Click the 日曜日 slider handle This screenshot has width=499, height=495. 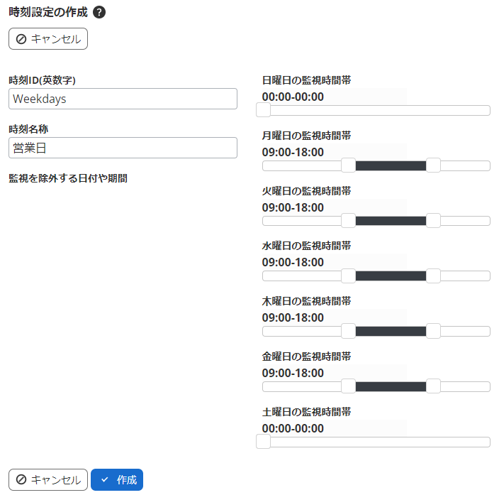coord(263,110)
